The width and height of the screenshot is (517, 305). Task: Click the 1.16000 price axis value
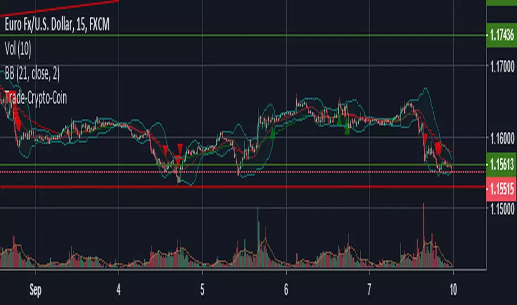502,139
